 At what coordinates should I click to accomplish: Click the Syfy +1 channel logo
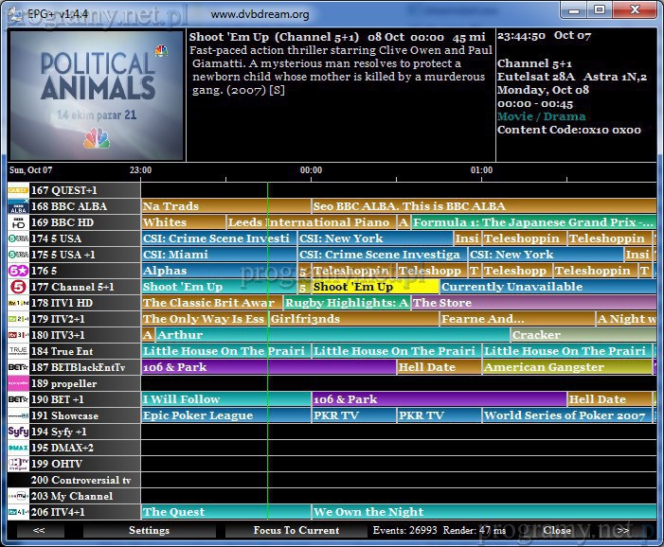[x=17, y=432]
